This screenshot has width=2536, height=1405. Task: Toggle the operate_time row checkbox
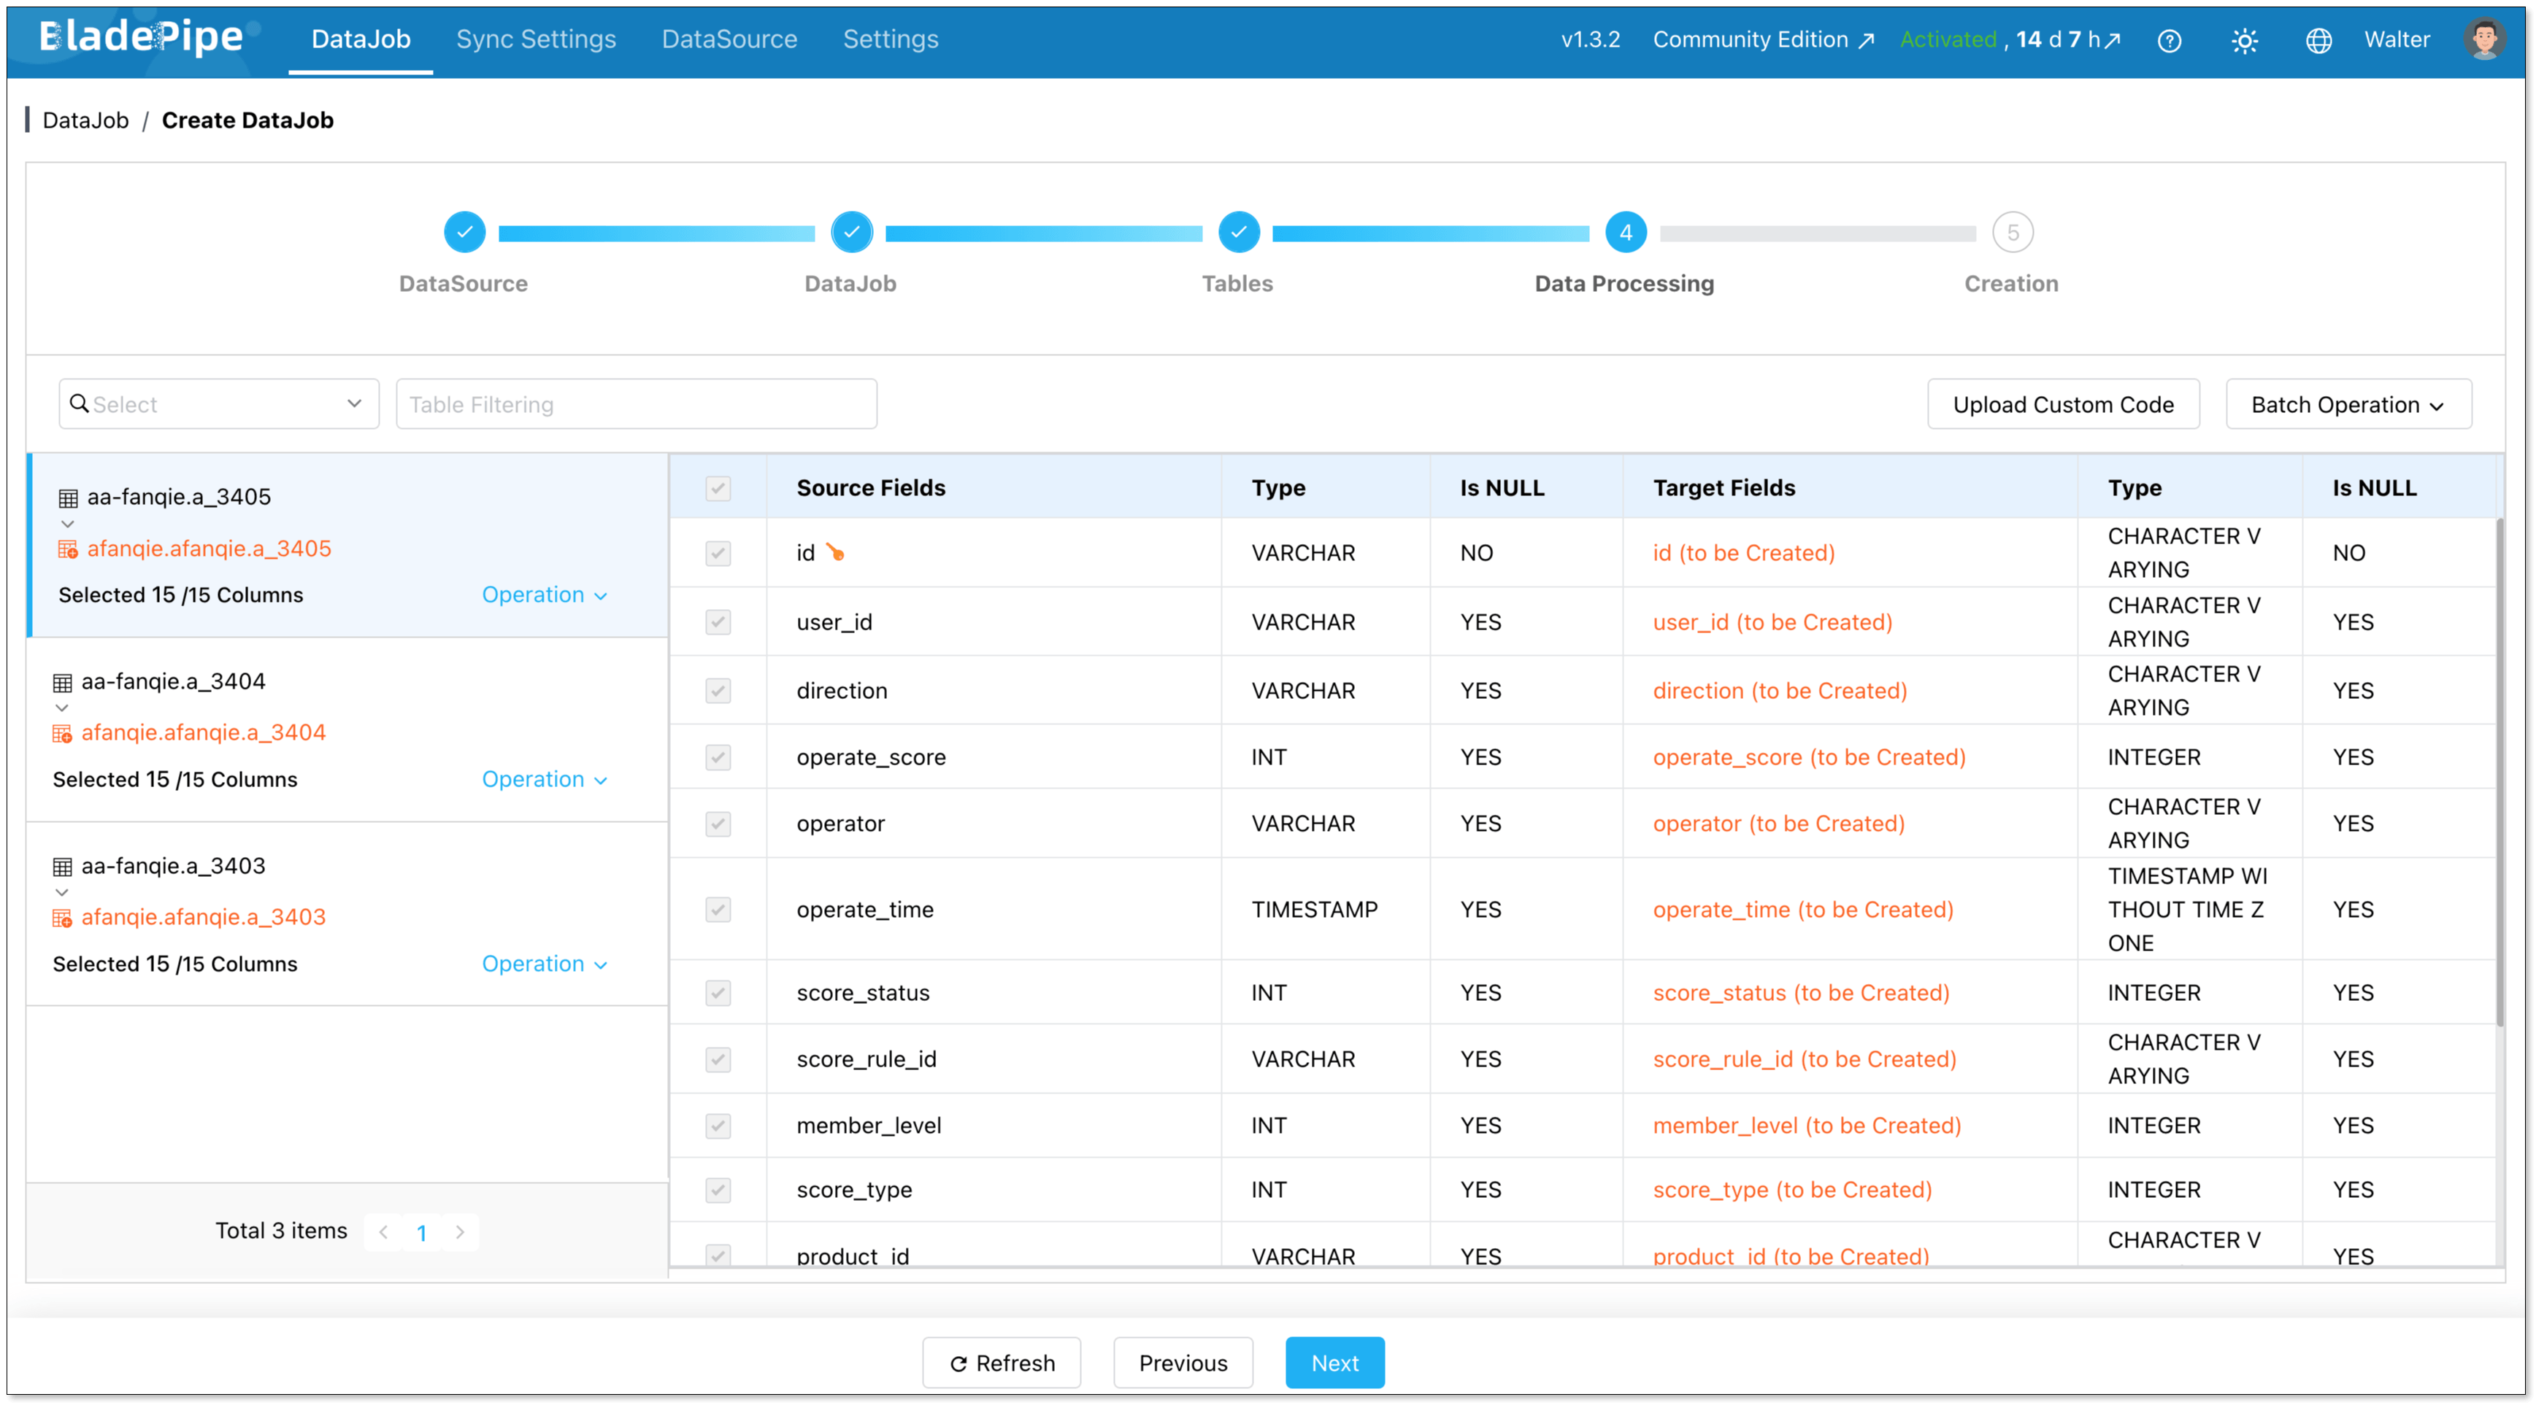(x=718, y=909)
